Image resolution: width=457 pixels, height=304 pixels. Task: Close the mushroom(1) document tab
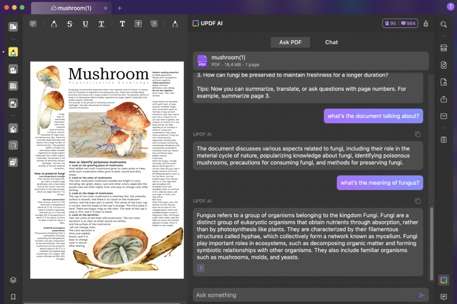click(106, 8)
